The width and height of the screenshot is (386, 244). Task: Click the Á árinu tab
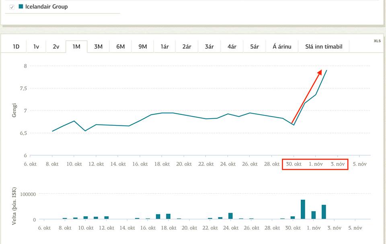click(x=282, y=47)
